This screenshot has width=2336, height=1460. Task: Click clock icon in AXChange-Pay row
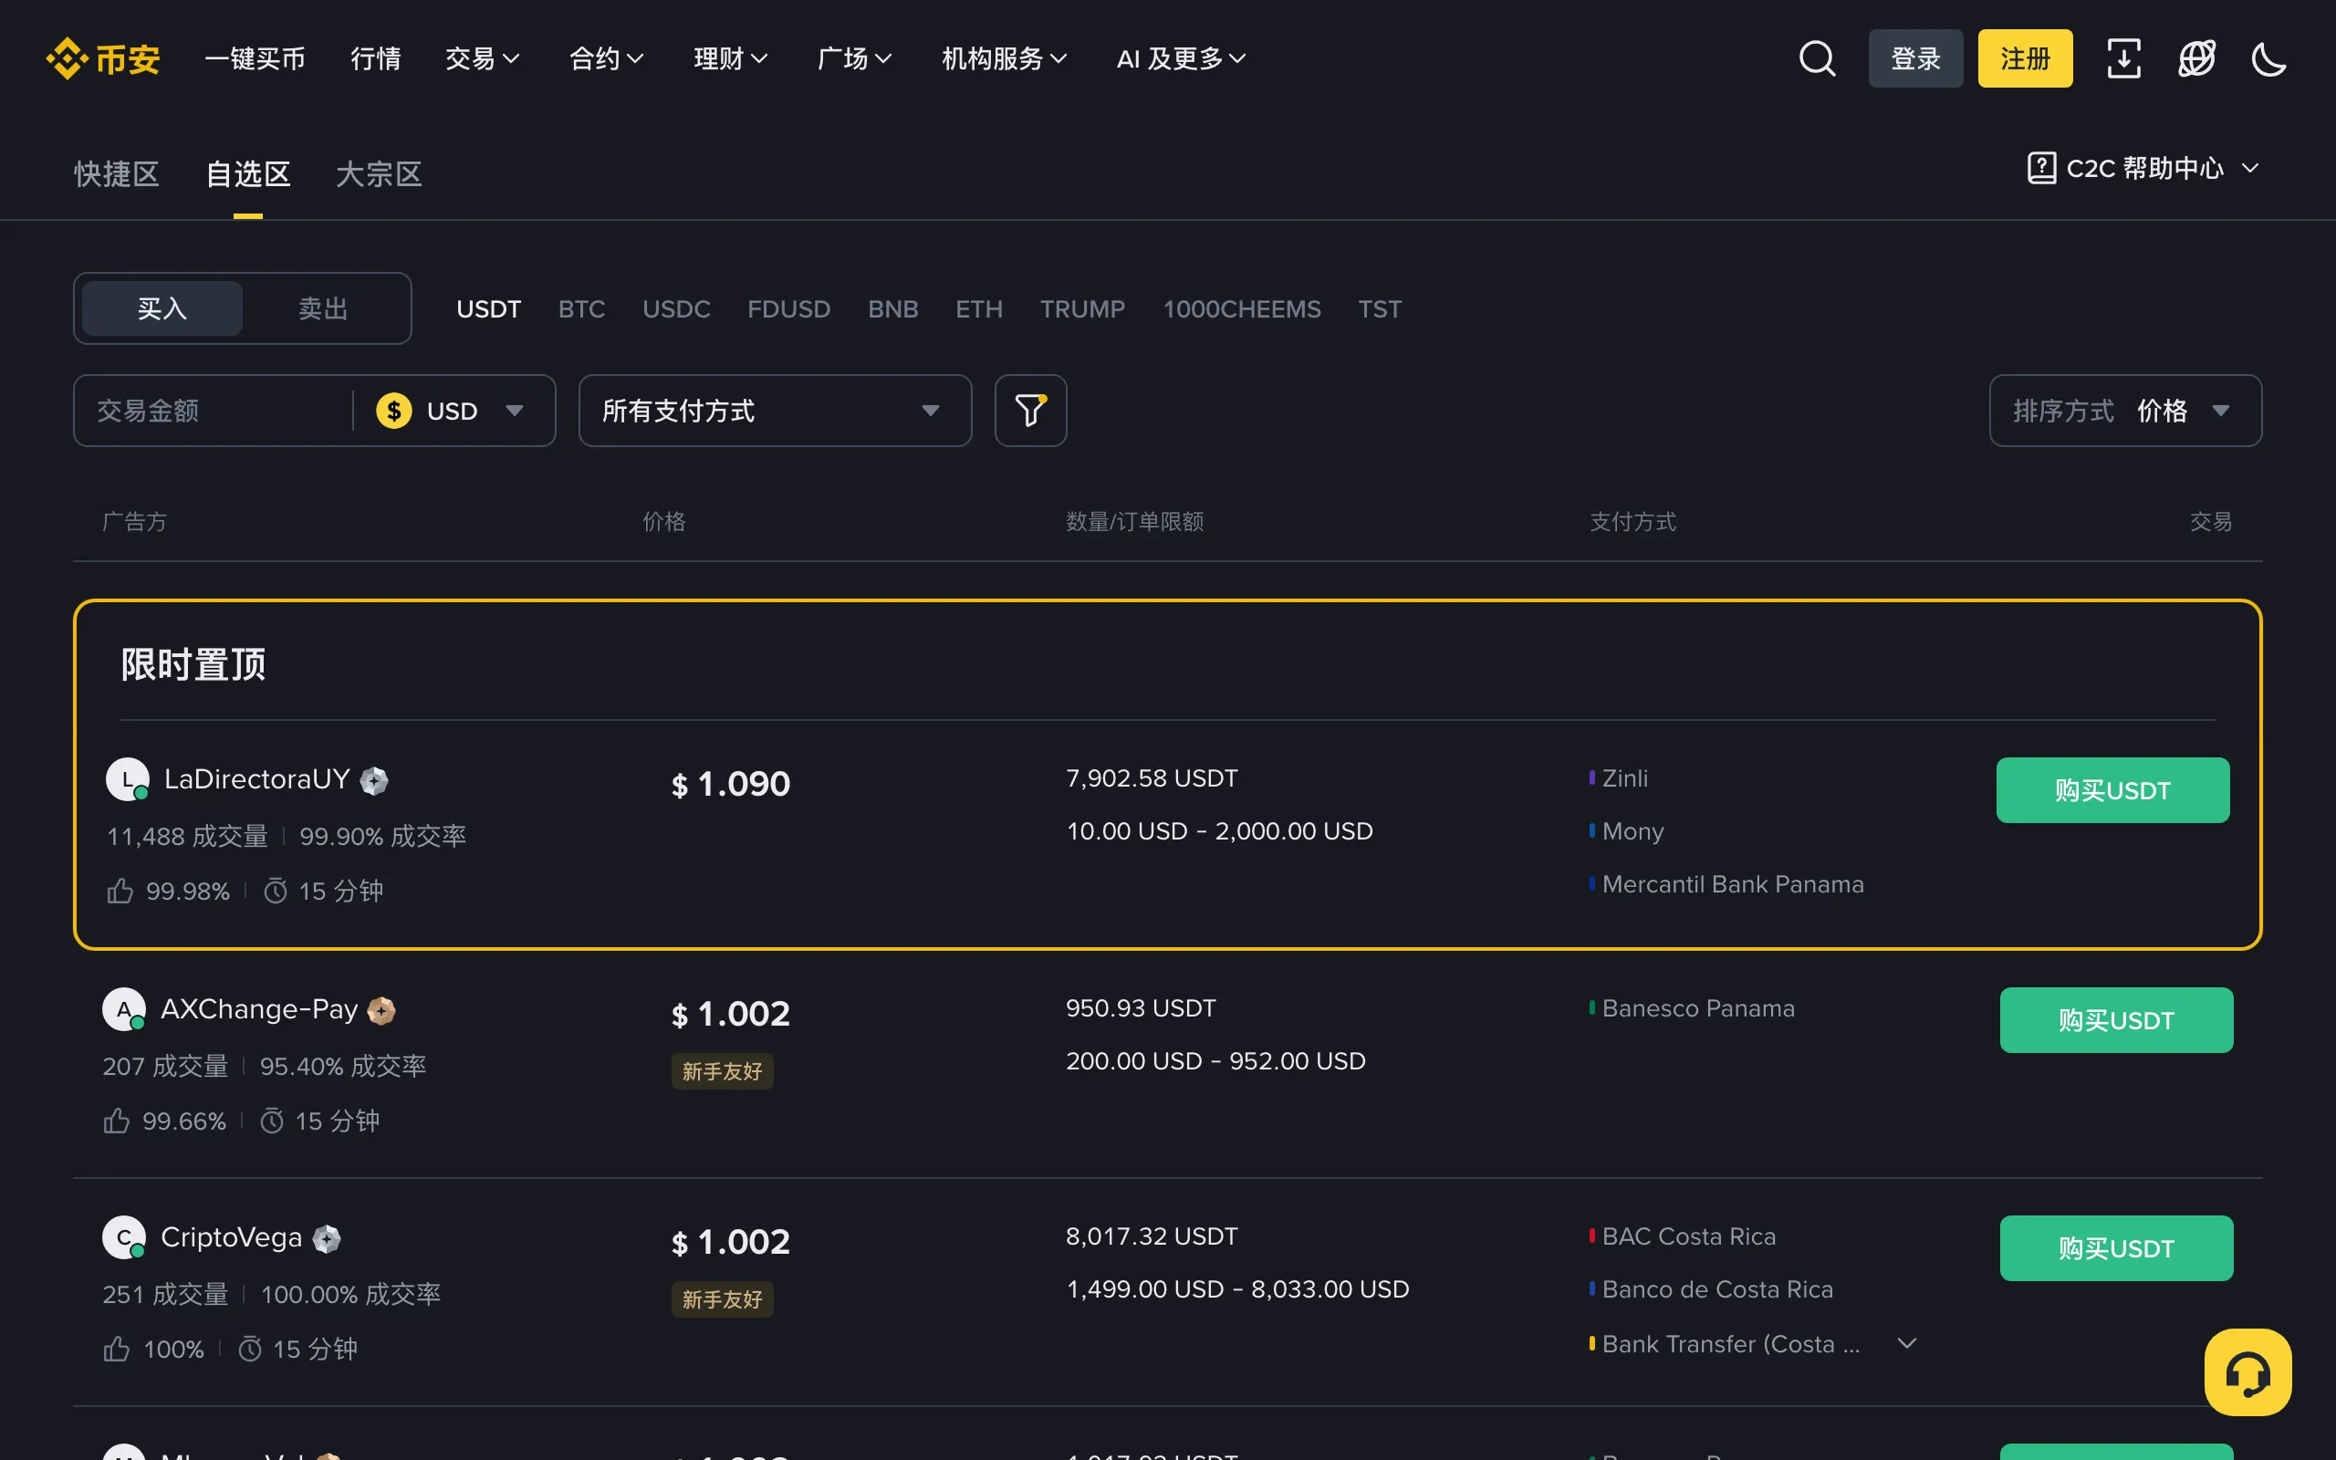(x=272, y=1121)
